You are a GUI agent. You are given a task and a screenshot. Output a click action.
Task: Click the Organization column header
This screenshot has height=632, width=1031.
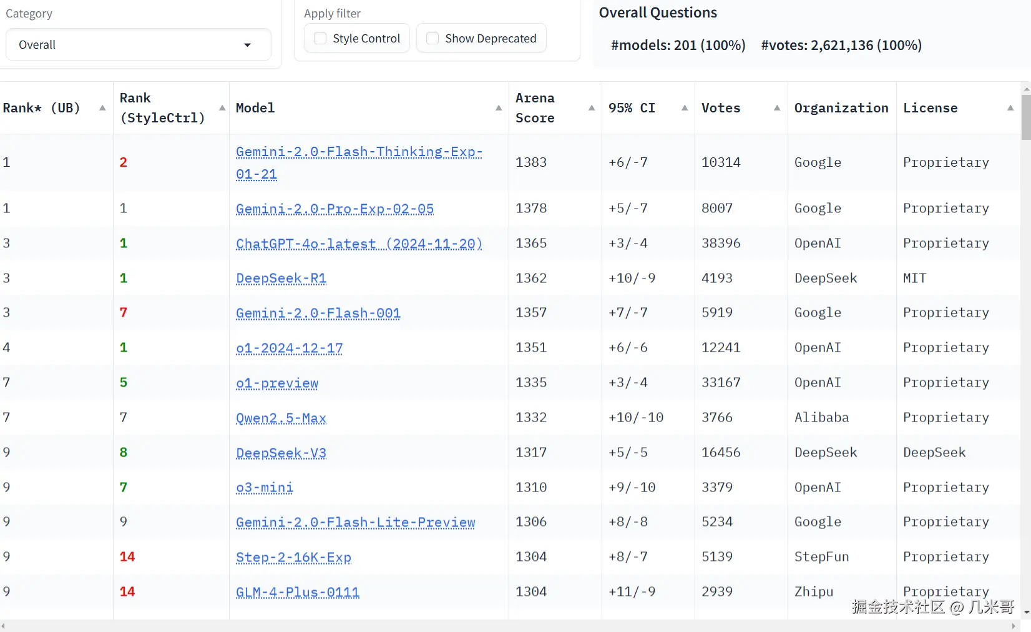pyautogui.click(x=841, y=108)
